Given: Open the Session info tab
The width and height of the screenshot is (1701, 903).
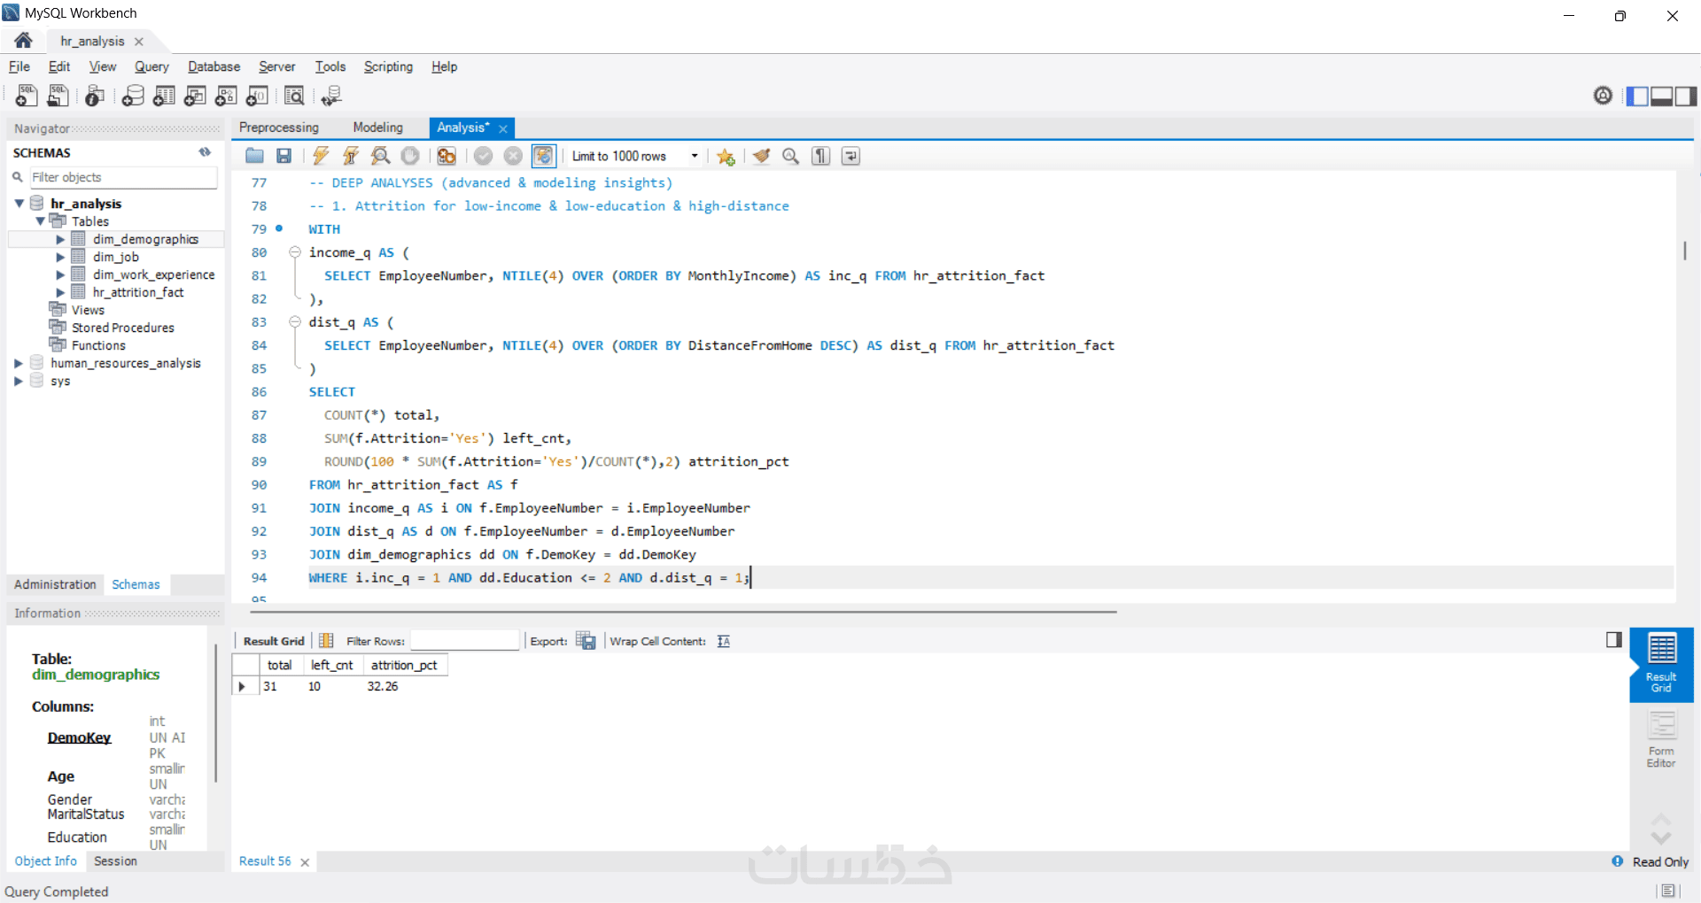Looking at the screenshot, I should [115, 861].
